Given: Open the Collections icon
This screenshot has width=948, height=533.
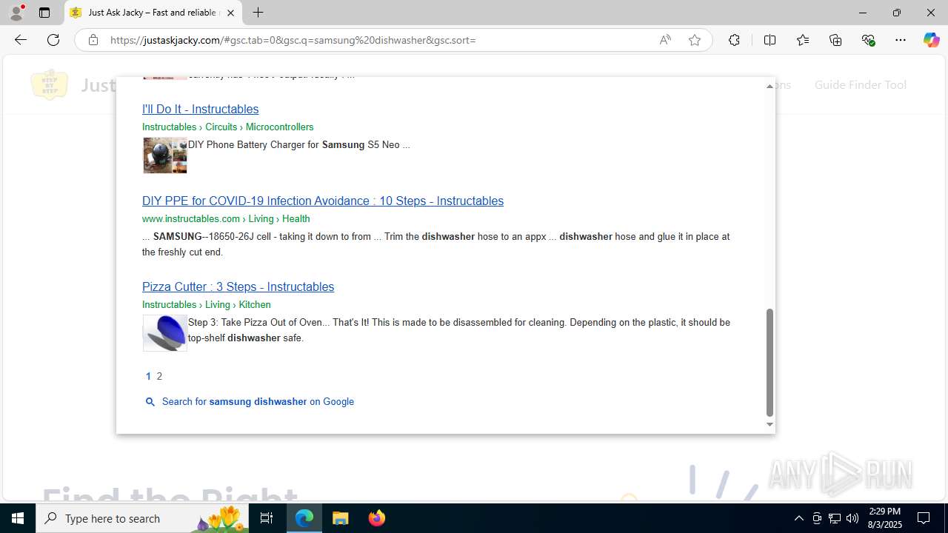Looking at the screenshot, I should (x=835, y=40).
